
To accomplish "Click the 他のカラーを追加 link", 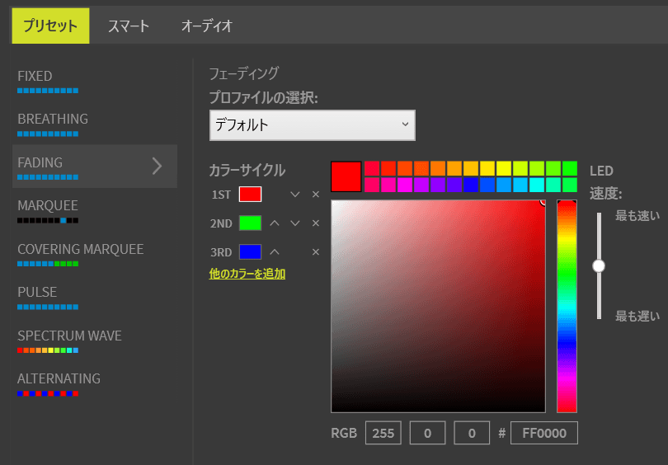I will point(247,274).
